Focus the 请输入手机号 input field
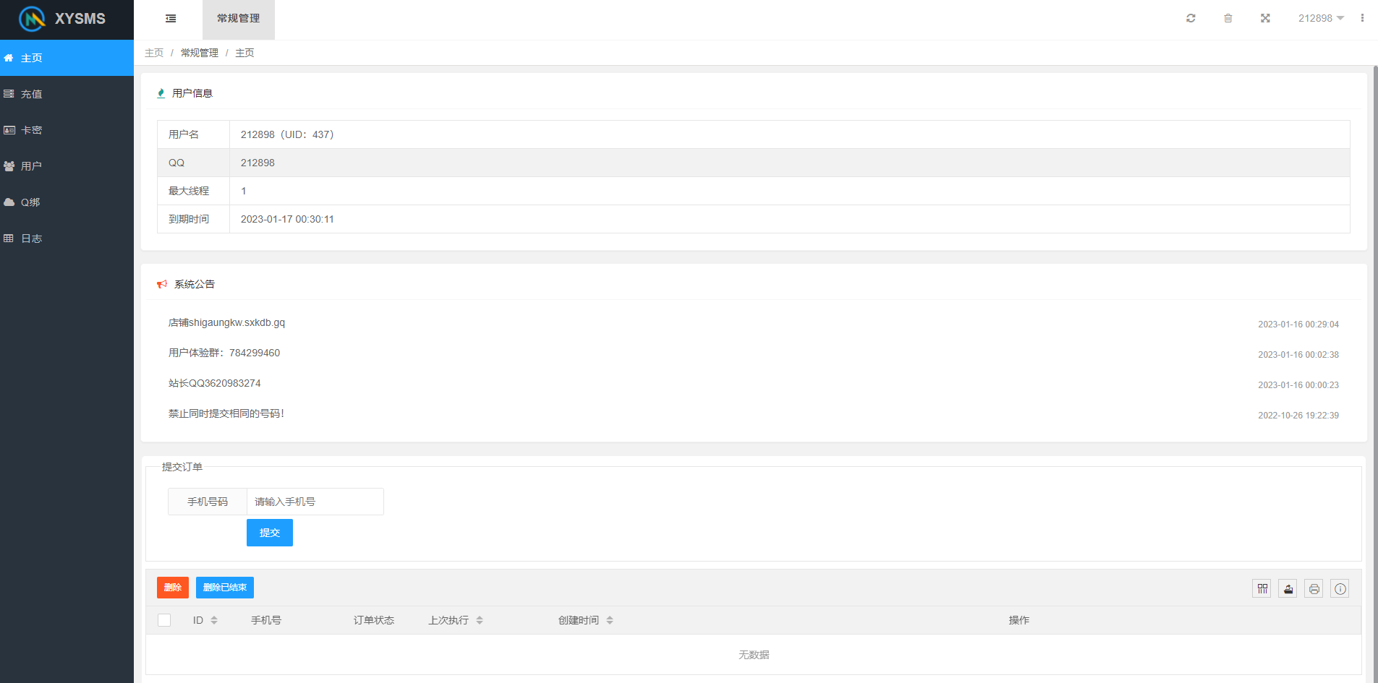 point(315,502)
